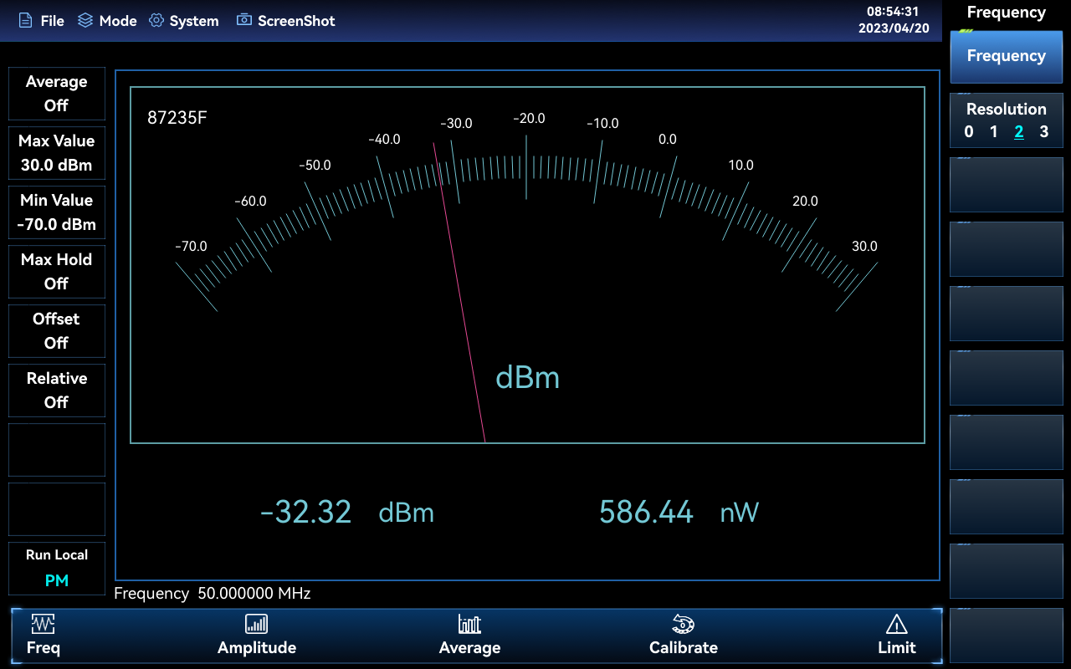The image size is (1071, 669).
Task: Select resolution 3
Action: pos(1043,132)
